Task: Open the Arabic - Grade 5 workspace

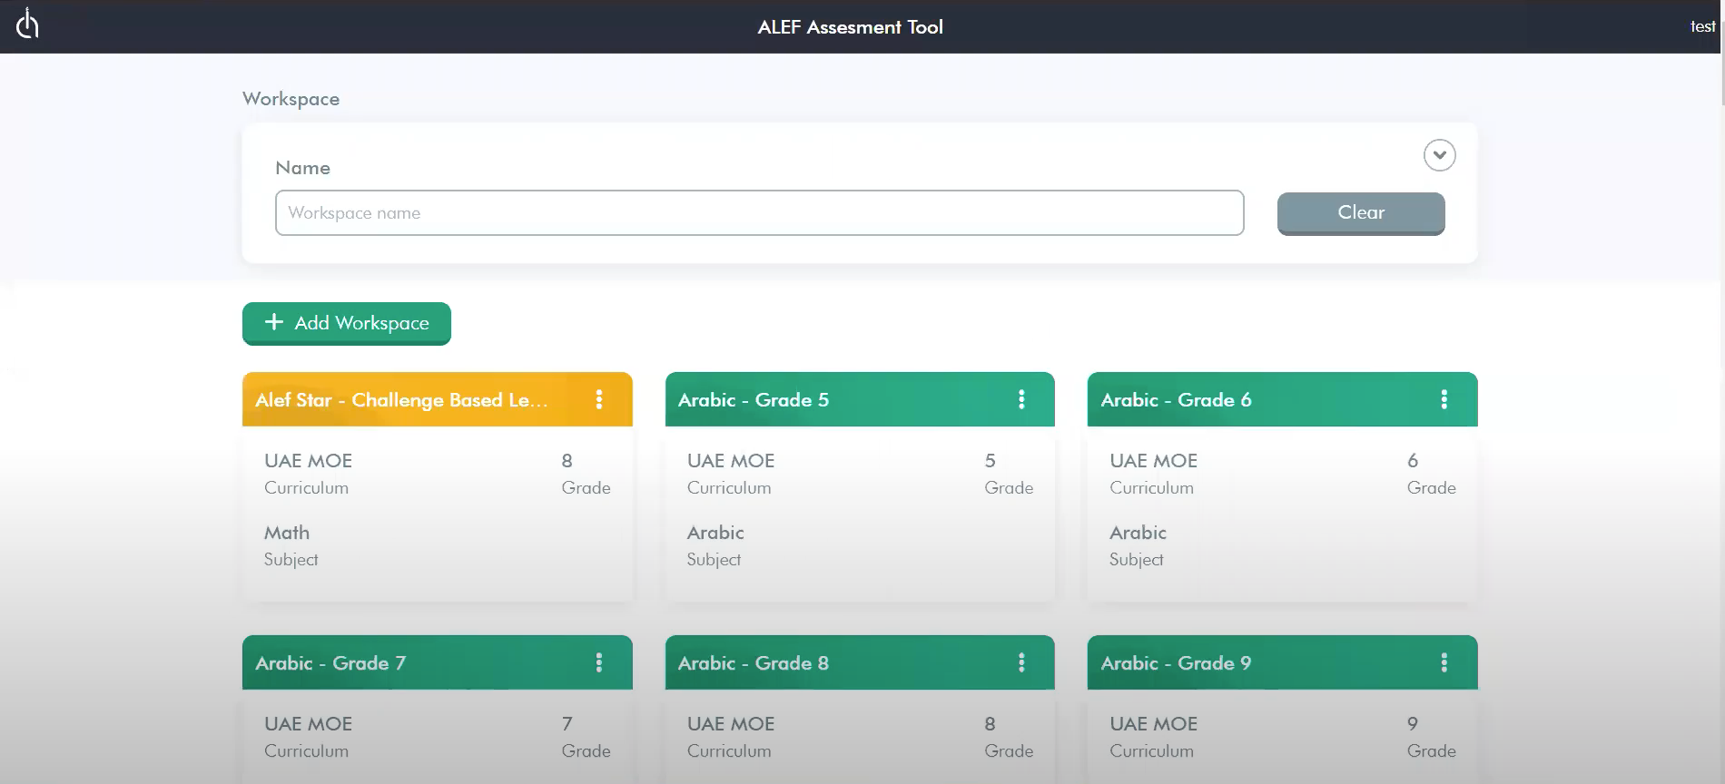Action: [753, 400]
